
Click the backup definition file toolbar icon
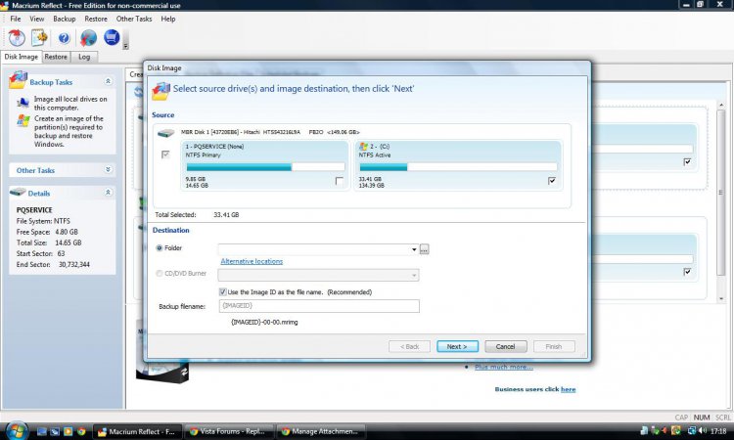(x=39, y=38)
